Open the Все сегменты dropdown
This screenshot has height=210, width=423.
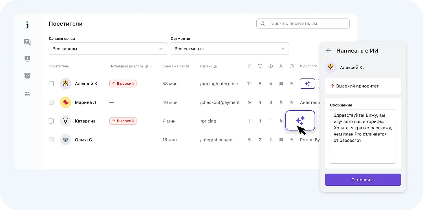click(230, 49)
